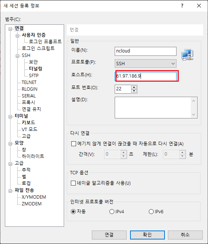Select 고급 under 터미널
Viewport: 208px width, 244px height.
[x=26, y=136]
